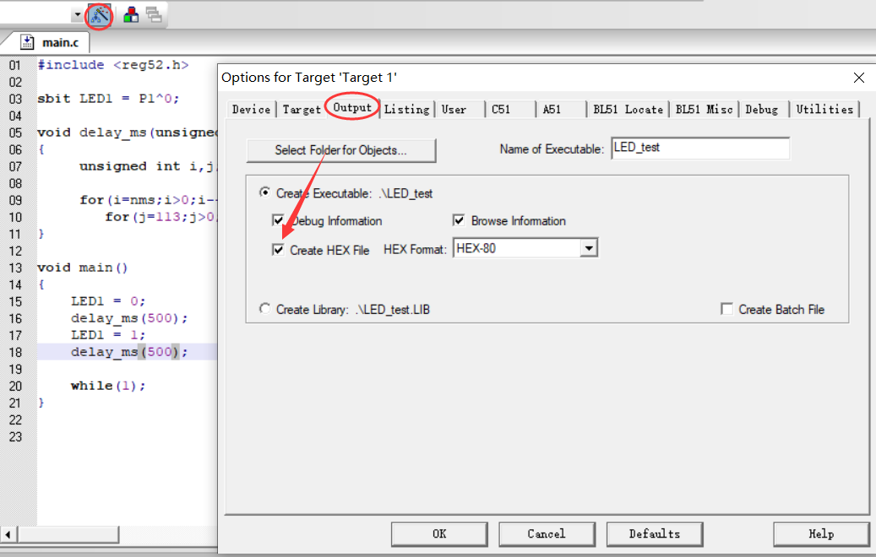The image size is (876, 557).
Task: Close the Options for Target dialog
Action: [x=858, y=78]
